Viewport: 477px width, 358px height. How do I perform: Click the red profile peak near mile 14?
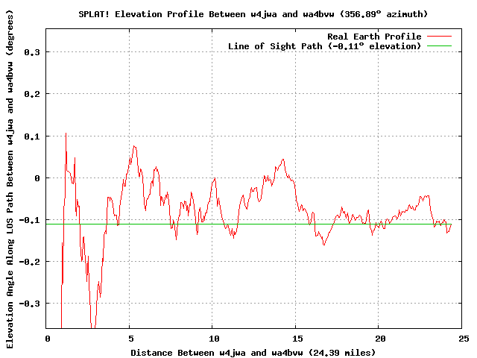pyautogui.click(x=283, y=159)
